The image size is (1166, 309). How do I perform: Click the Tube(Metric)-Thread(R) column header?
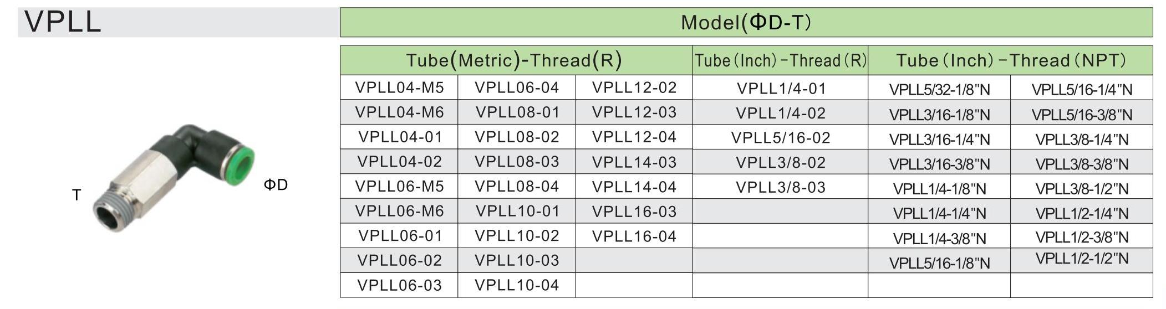pos(514,60)
